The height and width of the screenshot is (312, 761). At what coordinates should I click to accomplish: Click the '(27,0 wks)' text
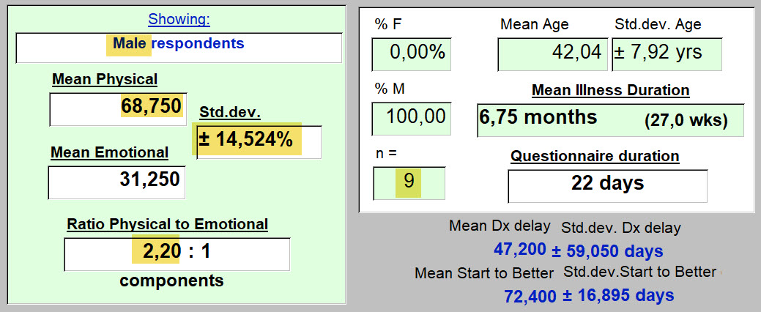(686, 122)
